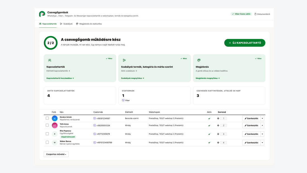Click the Viber icon beside +36205551234
The width and height of the screenshot is (307, 173).
point(95,125)
